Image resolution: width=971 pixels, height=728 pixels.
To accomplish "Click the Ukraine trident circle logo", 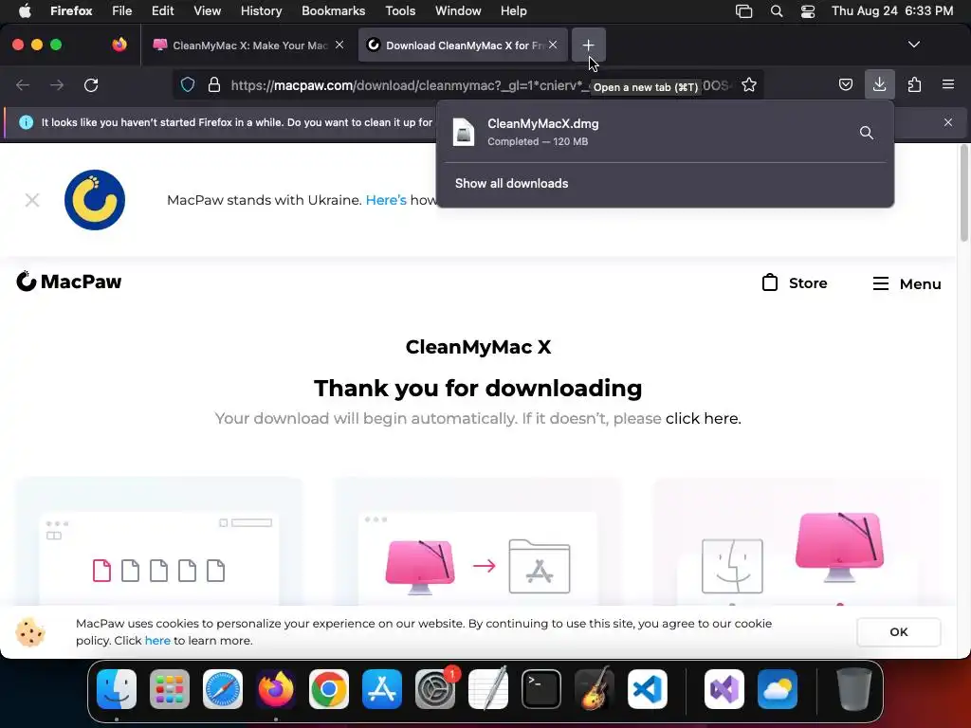I will pos(95,200).
